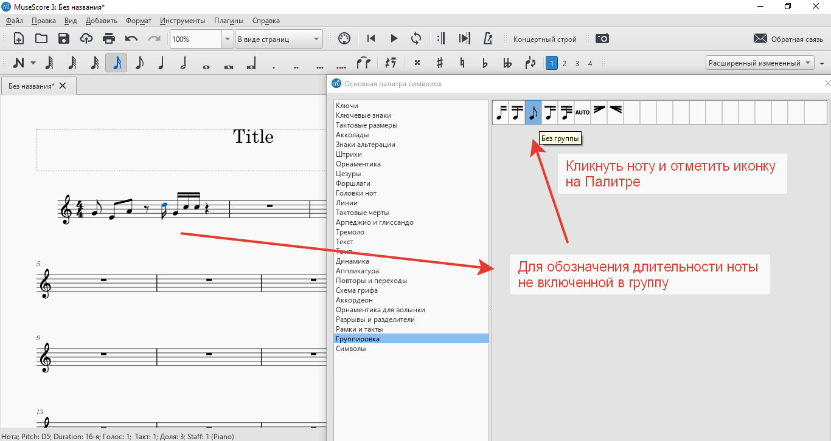831x441 pixels.
Task: Upload score to the cloud
Action: coord(86,39)
